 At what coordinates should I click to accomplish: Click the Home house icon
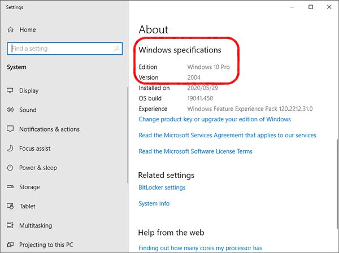(x=10, y=29)
